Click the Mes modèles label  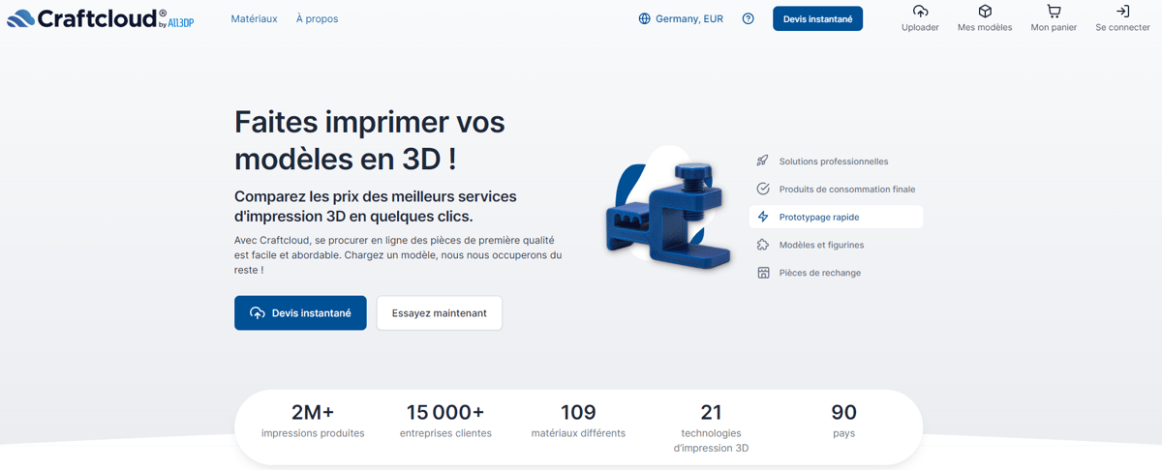coord(985,28)
